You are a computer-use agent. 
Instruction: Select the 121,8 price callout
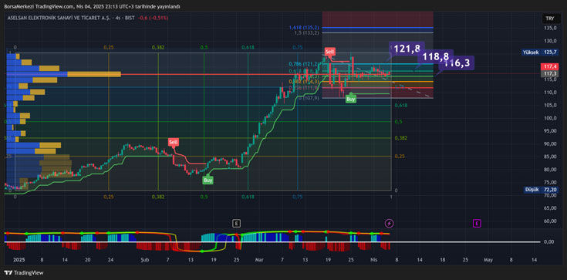pos(407,49)
